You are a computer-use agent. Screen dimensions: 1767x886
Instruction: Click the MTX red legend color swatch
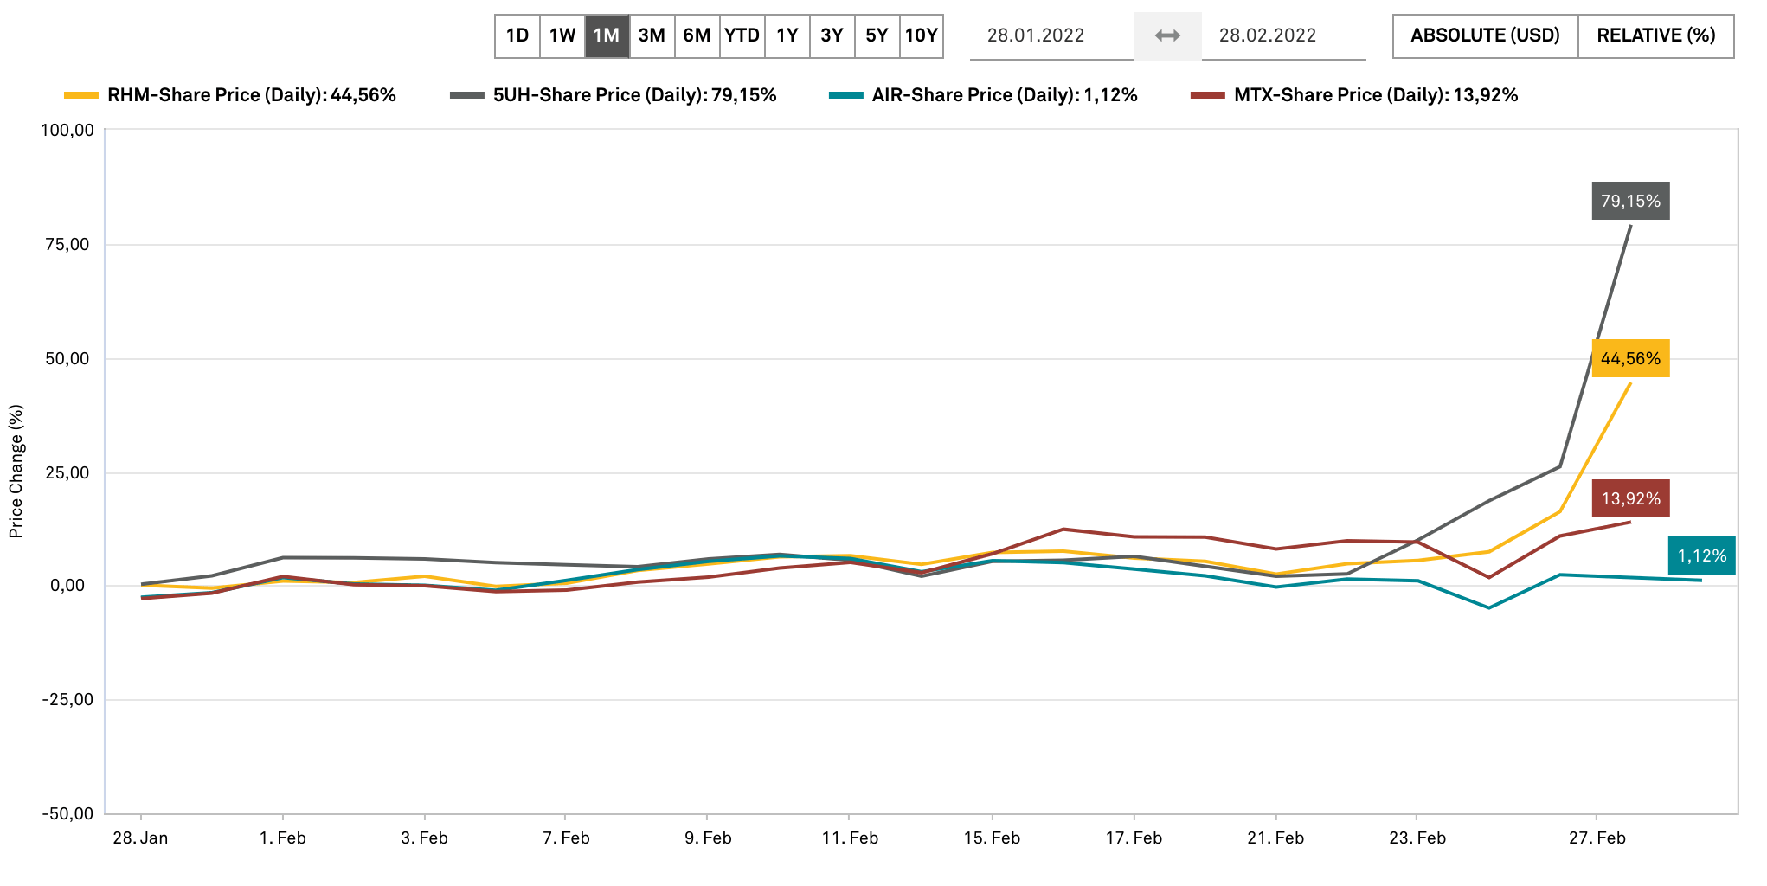pos(1208,95)
